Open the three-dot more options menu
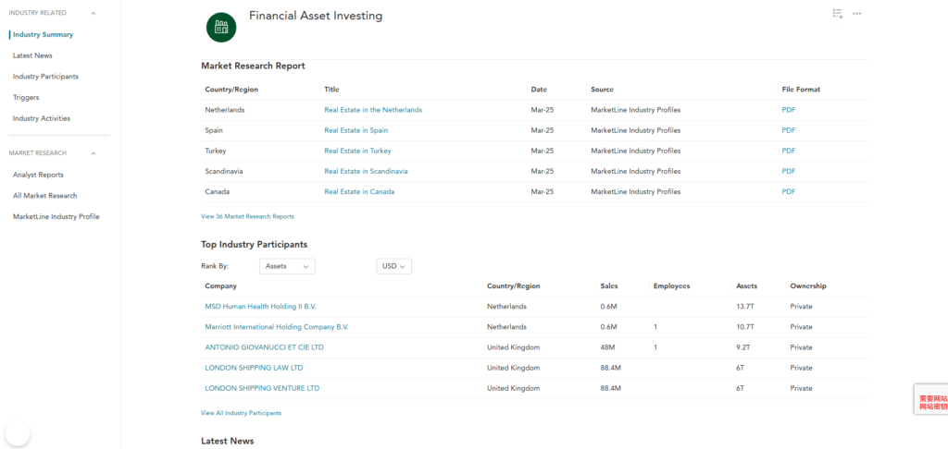This screenshot has height=449, width=948. (857, 14)
